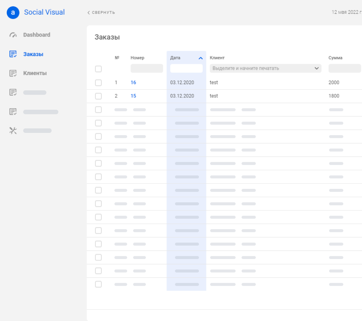Image resolution: width=362 pixels, height=321 pixels.
Task: Sort by the Дата column header
Action: [x=175, y=58]
